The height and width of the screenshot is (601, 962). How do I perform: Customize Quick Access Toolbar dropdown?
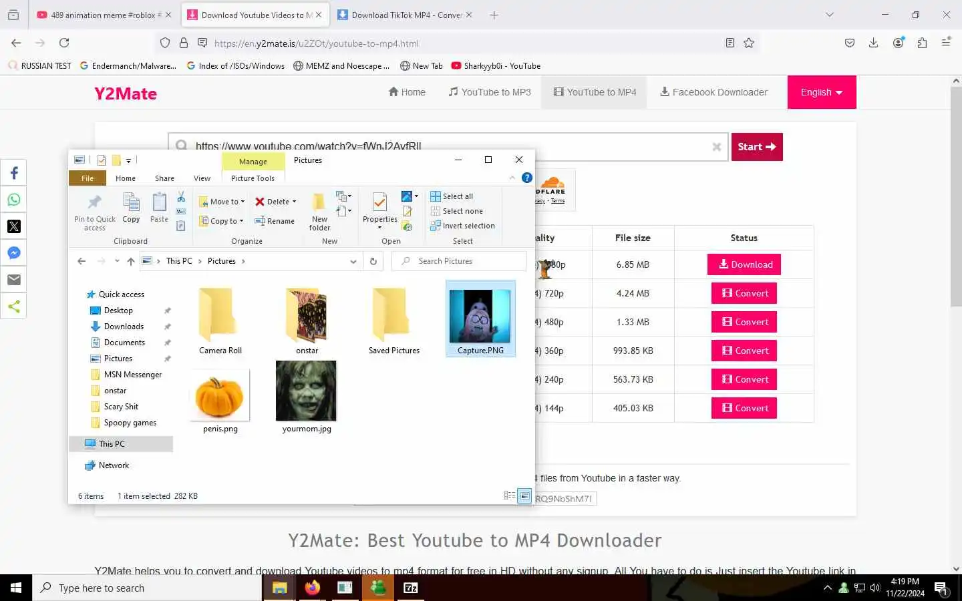click(x=128, y=161)
